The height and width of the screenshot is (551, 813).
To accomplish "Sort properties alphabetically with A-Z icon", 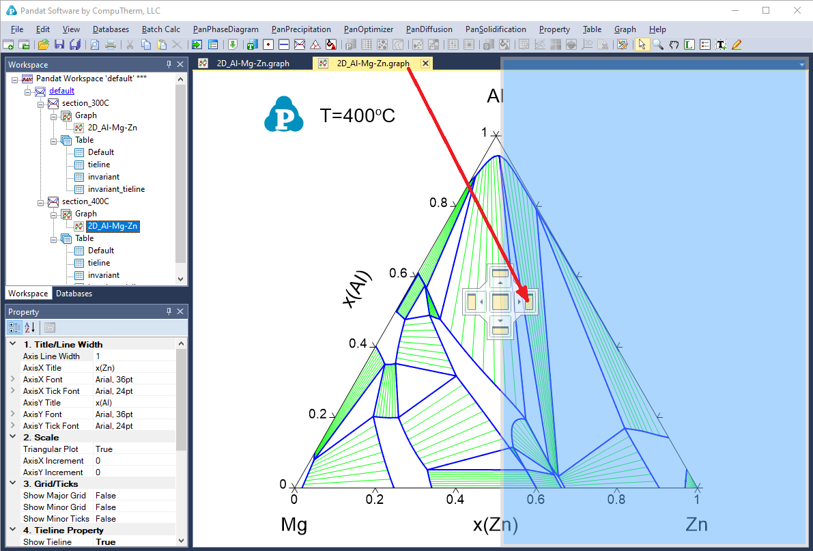I will click(29, 327).
